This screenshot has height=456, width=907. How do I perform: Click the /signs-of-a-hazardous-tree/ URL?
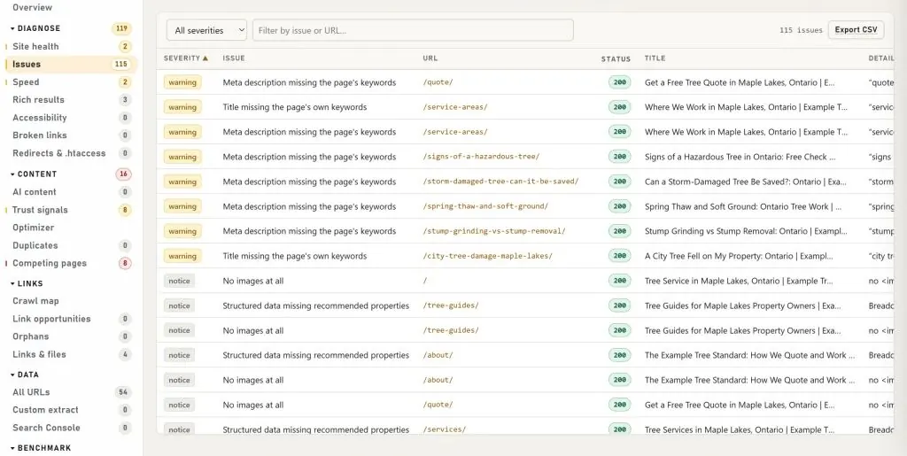point(481,157)
